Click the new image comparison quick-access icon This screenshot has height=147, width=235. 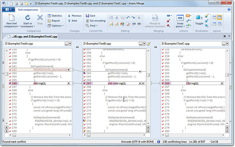coord(21,3)
